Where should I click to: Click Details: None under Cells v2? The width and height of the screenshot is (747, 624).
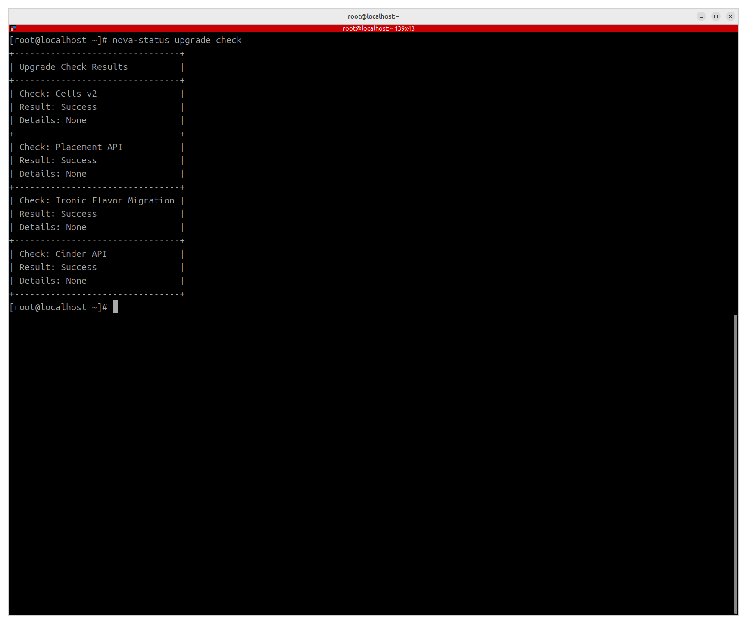pos(53,120)
